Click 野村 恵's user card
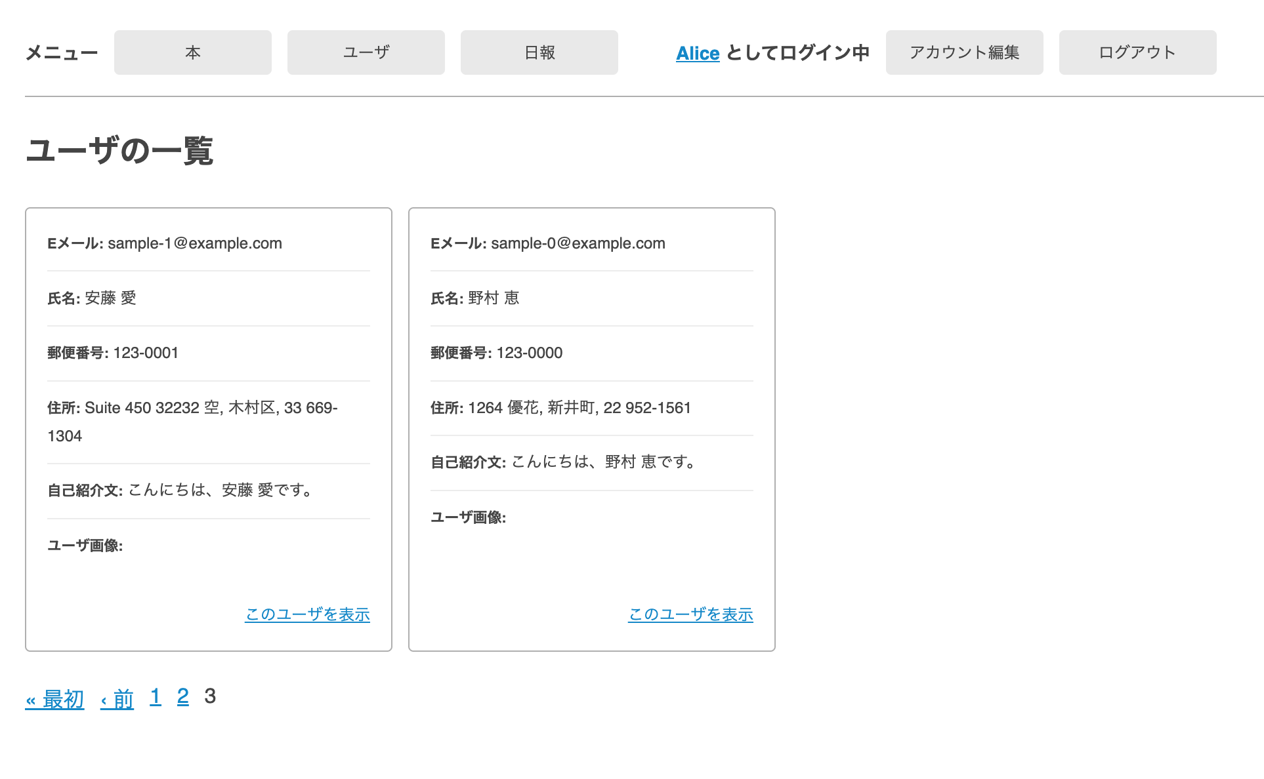The height and width of the screenshot is (779, 1264). pyautogui.click(x=591, y=428)
